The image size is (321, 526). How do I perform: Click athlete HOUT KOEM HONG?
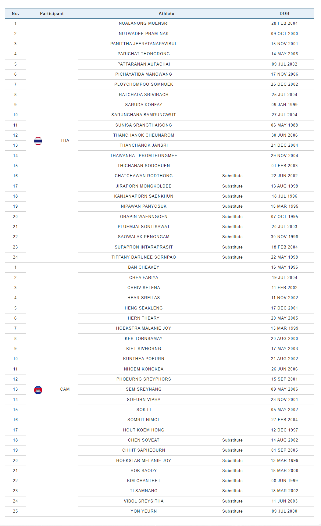[x=144, y=430]
